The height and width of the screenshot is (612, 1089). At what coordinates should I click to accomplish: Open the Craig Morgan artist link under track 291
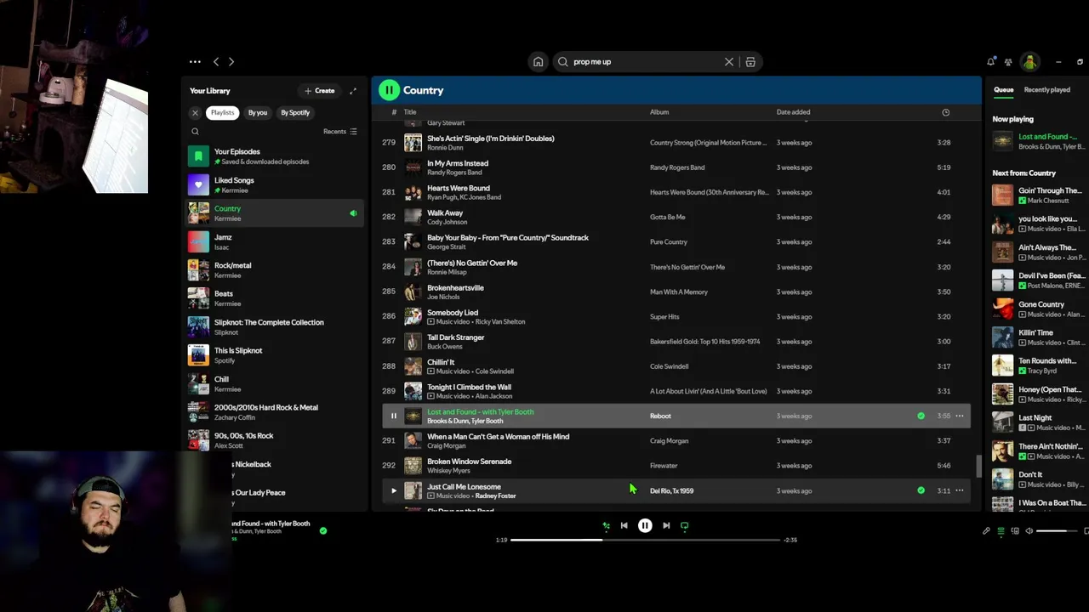(446, 445)
